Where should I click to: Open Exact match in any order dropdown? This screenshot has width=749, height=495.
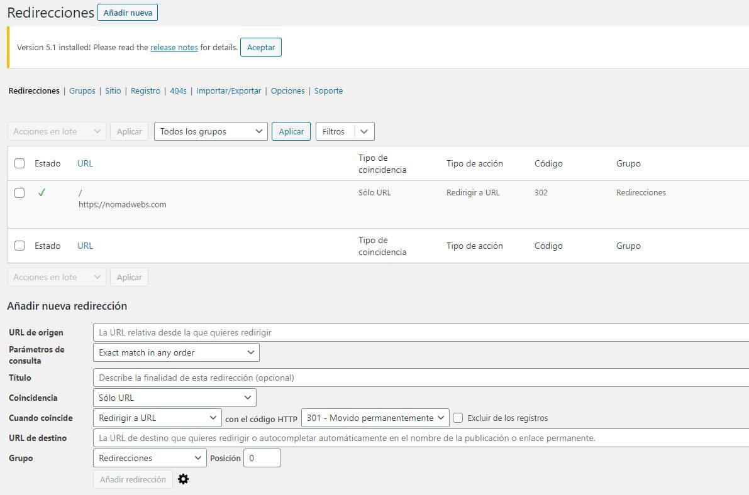(176, 352)
